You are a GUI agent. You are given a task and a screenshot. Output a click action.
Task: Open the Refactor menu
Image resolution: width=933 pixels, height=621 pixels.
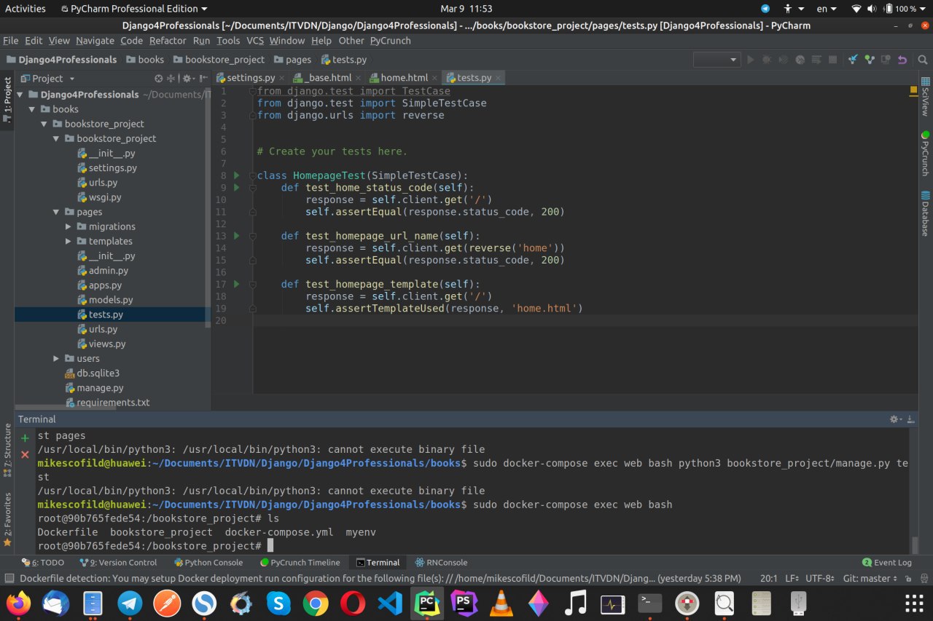click(168, 41)
